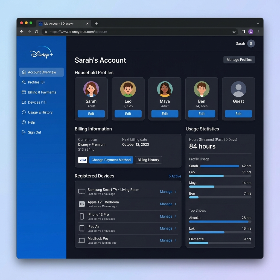The width and height of the screenshot is (280, 280).
Task: Click the Devices icon in the sidebar
Action: pyautogui.click(x=24, y=102)
